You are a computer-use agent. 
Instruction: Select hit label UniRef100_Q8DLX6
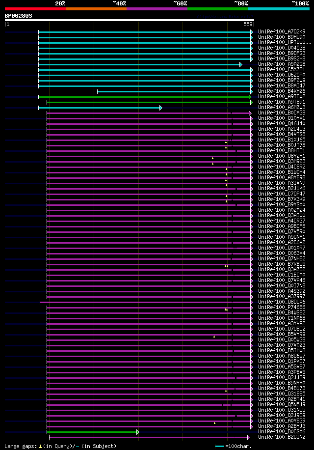click(x=282, y=302)
